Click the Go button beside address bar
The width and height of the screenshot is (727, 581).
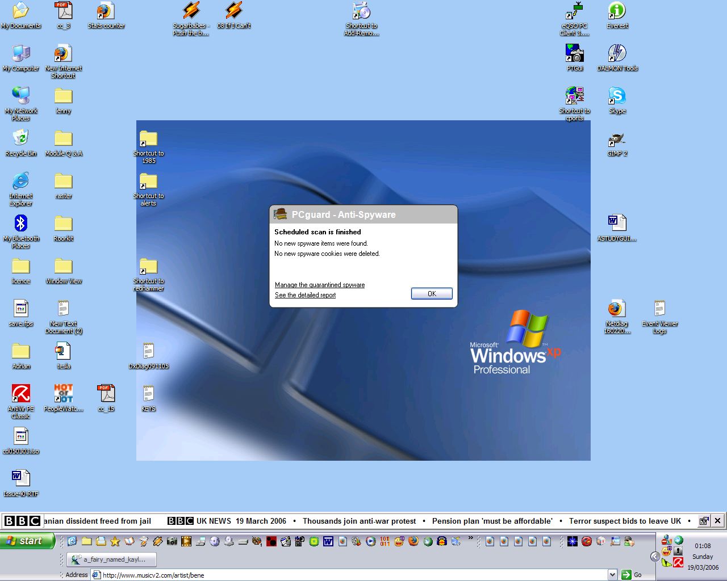point(632,575)
